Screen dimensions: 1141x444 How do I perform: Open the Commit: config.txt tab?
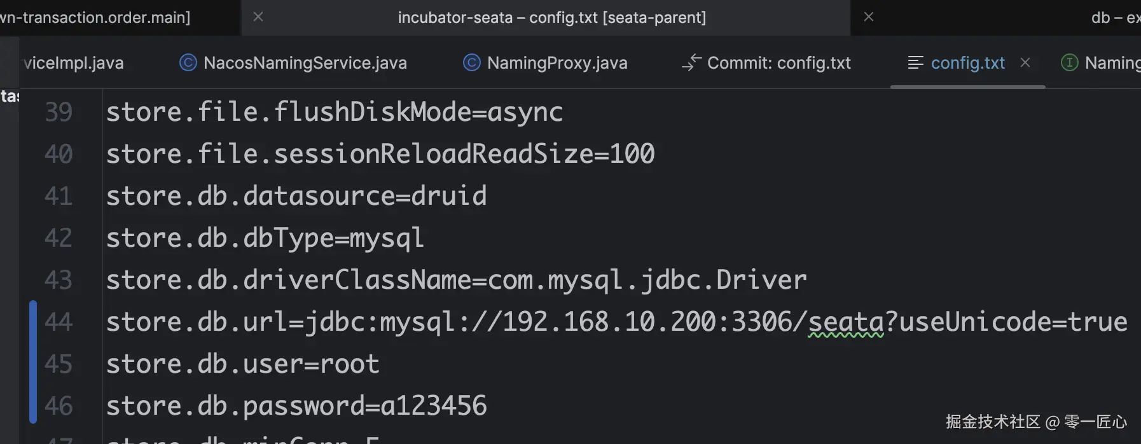tap(778, 63)
